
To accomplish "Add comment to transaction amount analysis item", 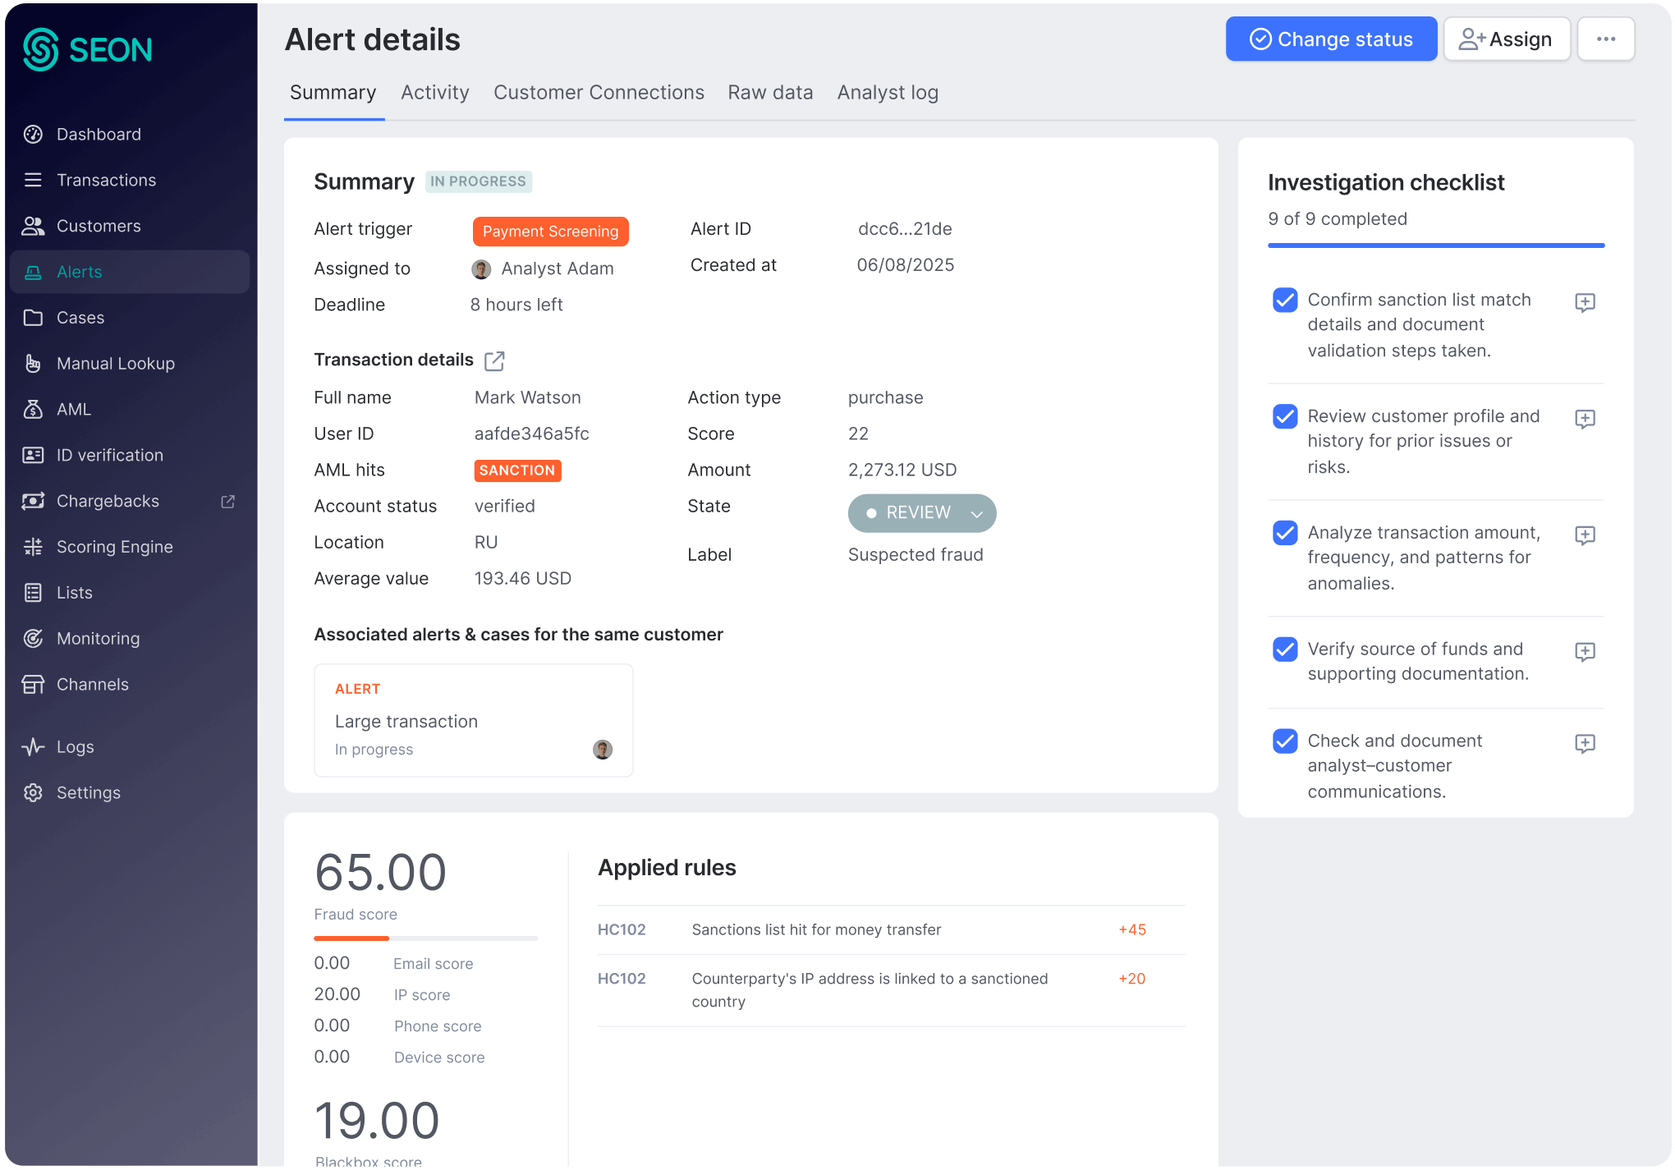I will click(x=1585, y=535).
